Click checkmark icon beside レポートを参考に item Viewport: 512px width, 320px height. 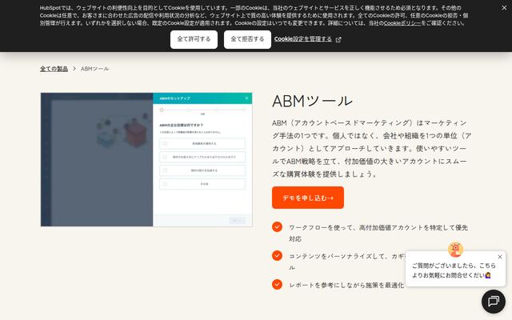tap(277, 284)
